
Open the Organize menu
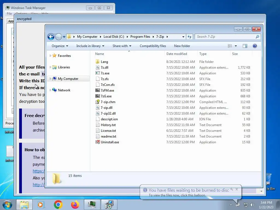[60, 46]
